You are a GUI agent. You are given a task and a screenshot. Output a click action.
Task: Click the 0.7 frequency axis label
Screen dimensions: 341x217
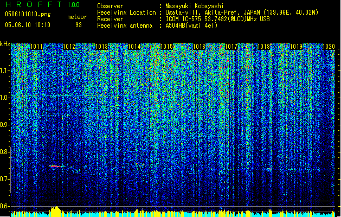click(x=4, y=179)
